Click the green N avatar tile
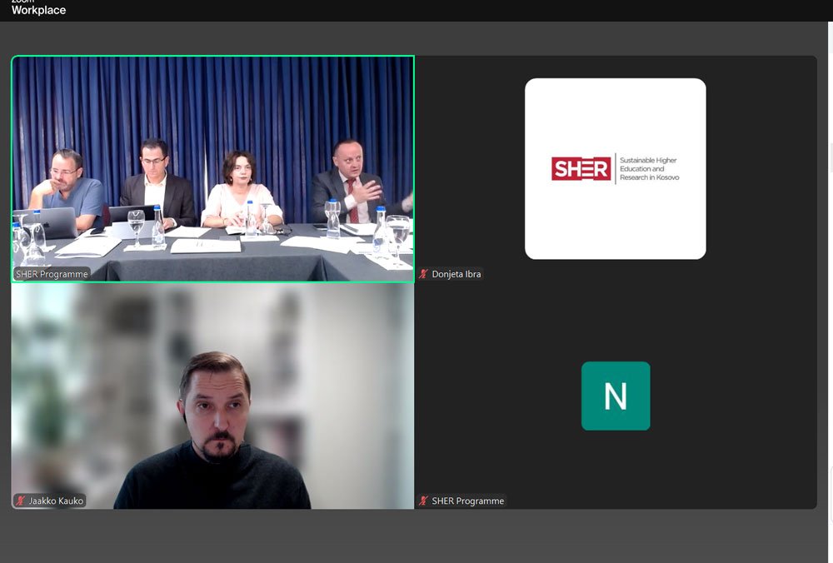 [x=616, y=396]
